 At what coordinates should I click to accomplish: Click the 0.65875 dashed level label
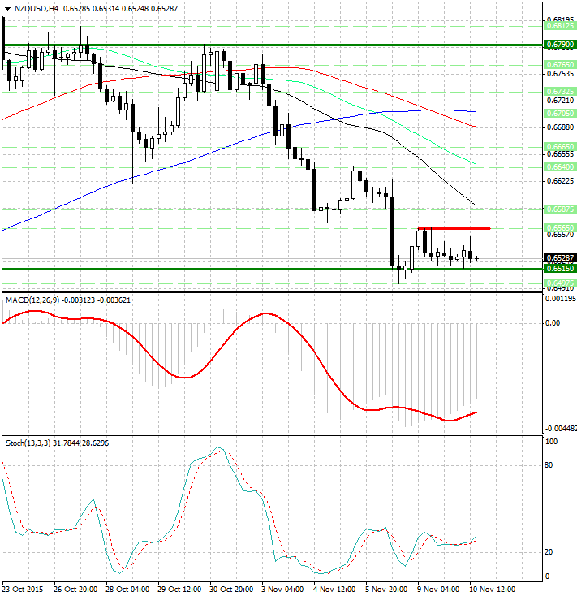pyautogui.click(x=560, y=209)
